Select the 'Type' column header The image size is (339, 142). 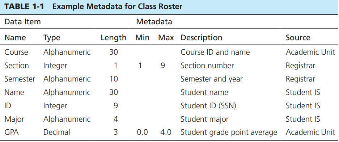tap(52, 38)
